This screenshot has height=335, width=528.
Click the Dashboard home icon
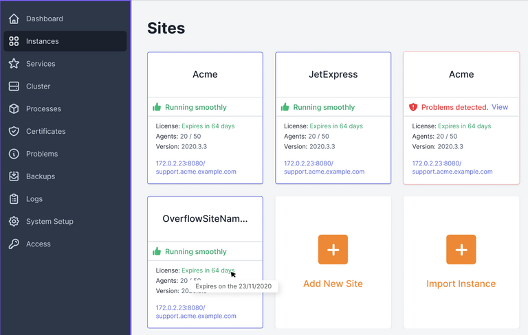(x=14, y=19)
